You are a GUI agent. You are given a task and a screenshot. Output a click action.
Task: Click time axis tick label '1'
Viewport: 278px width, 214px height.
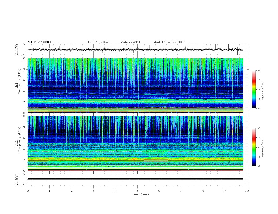tap(49, 191)
